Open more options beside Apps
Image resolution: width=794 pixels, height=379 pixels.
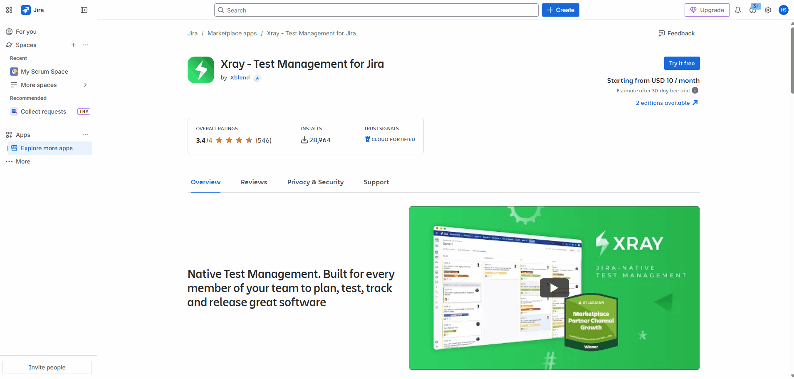coord(85,135)
